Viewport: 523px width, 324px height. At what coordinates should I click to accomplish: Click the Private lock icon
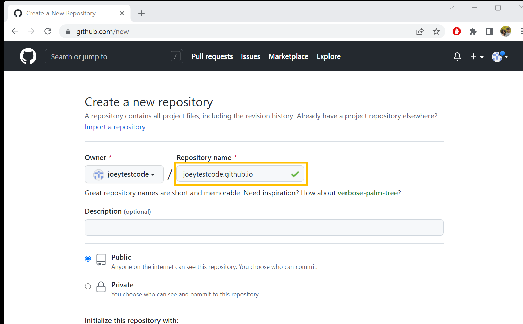pyautogui.click(x=101, y=287)
